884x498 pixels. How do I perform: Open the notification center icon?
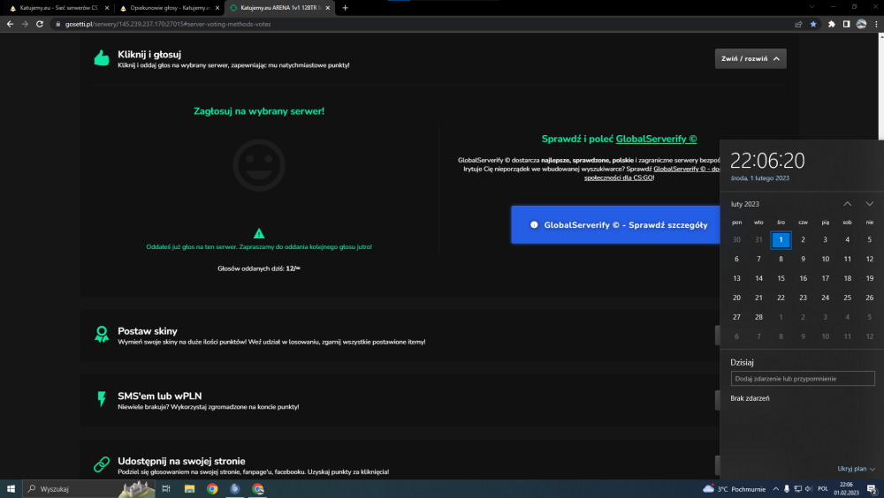tap(872, 489)
